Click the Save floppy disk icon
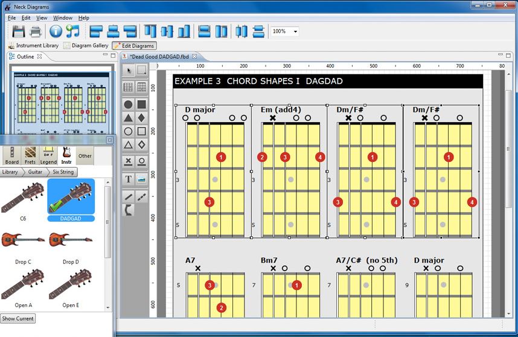 coord(19,31)
